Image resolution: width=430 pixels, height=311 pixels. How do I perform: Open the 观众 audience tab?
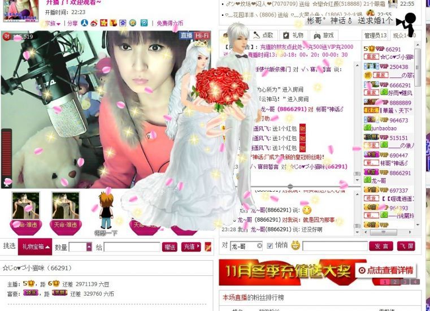click(x=404, y=36)
